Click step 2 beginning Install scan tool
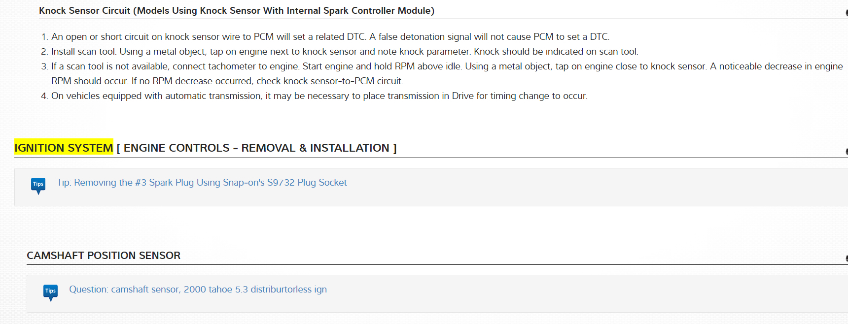Viewport: 848px width, 324px height. click(344, 52)
